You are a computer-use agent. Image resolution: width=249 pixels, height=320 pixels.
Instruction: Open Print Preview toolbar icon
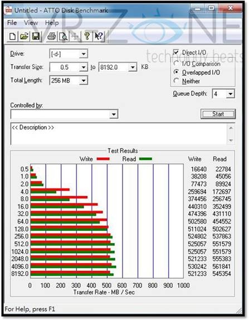click(x=63, y=37)
